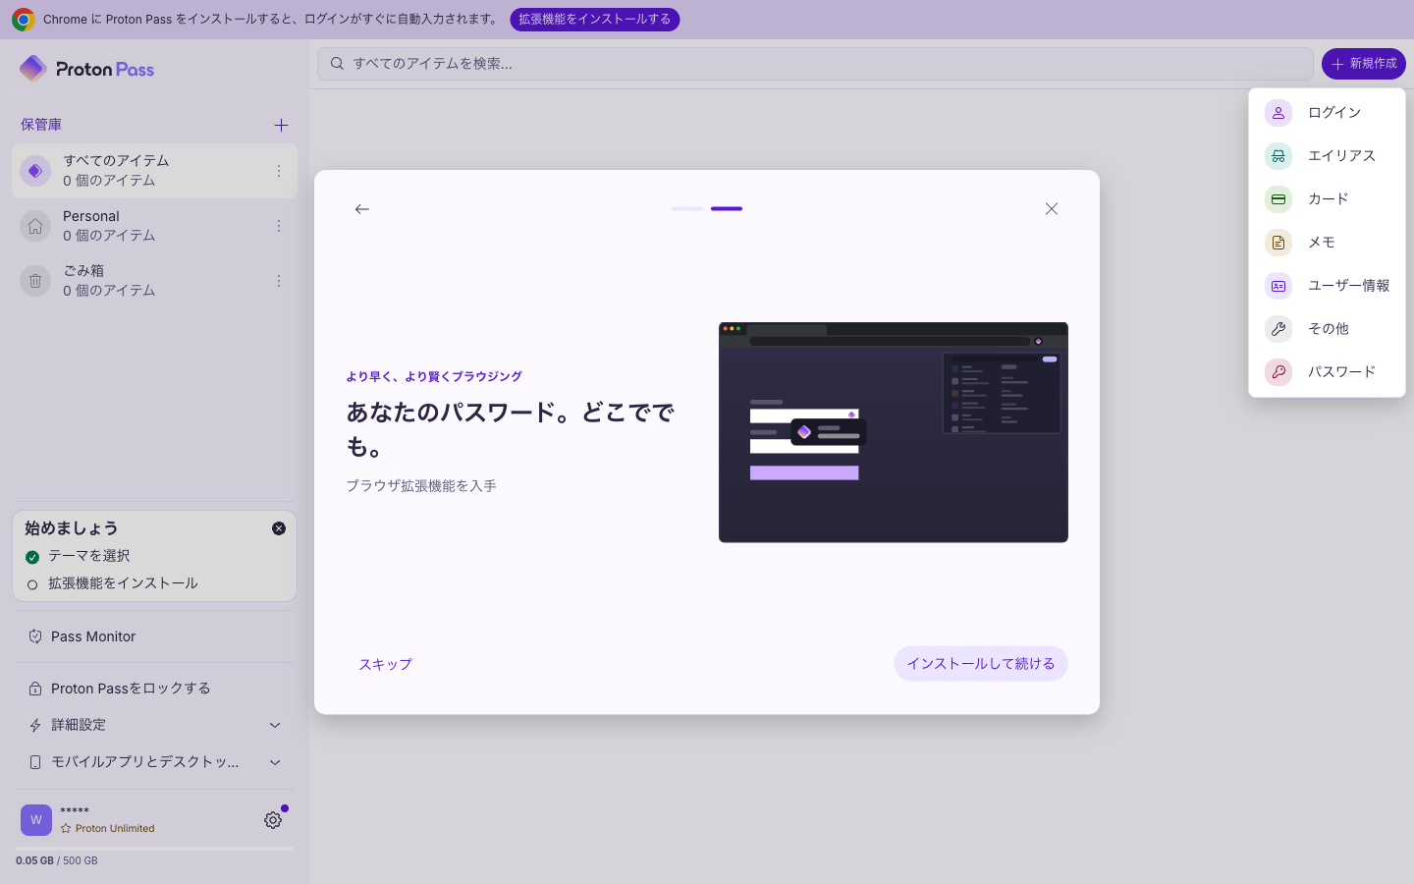Image resolution: width=1414 pixels, height=884 pixels.
Task: Click the すべてのアイテム diamond icon
Action: click(x=35, y=171)
